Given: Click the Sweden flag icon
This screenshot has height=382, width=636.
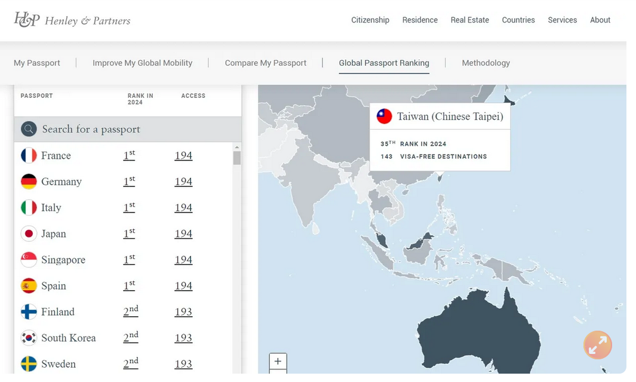Looking at the screenshot, I should pos(29,363).
